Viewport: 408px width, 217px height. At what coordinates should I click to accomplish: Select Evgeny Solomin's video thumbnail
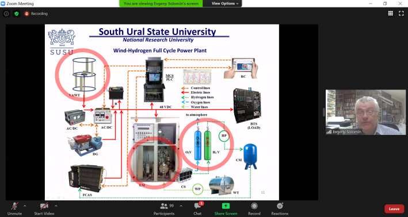tap(365, 112)
